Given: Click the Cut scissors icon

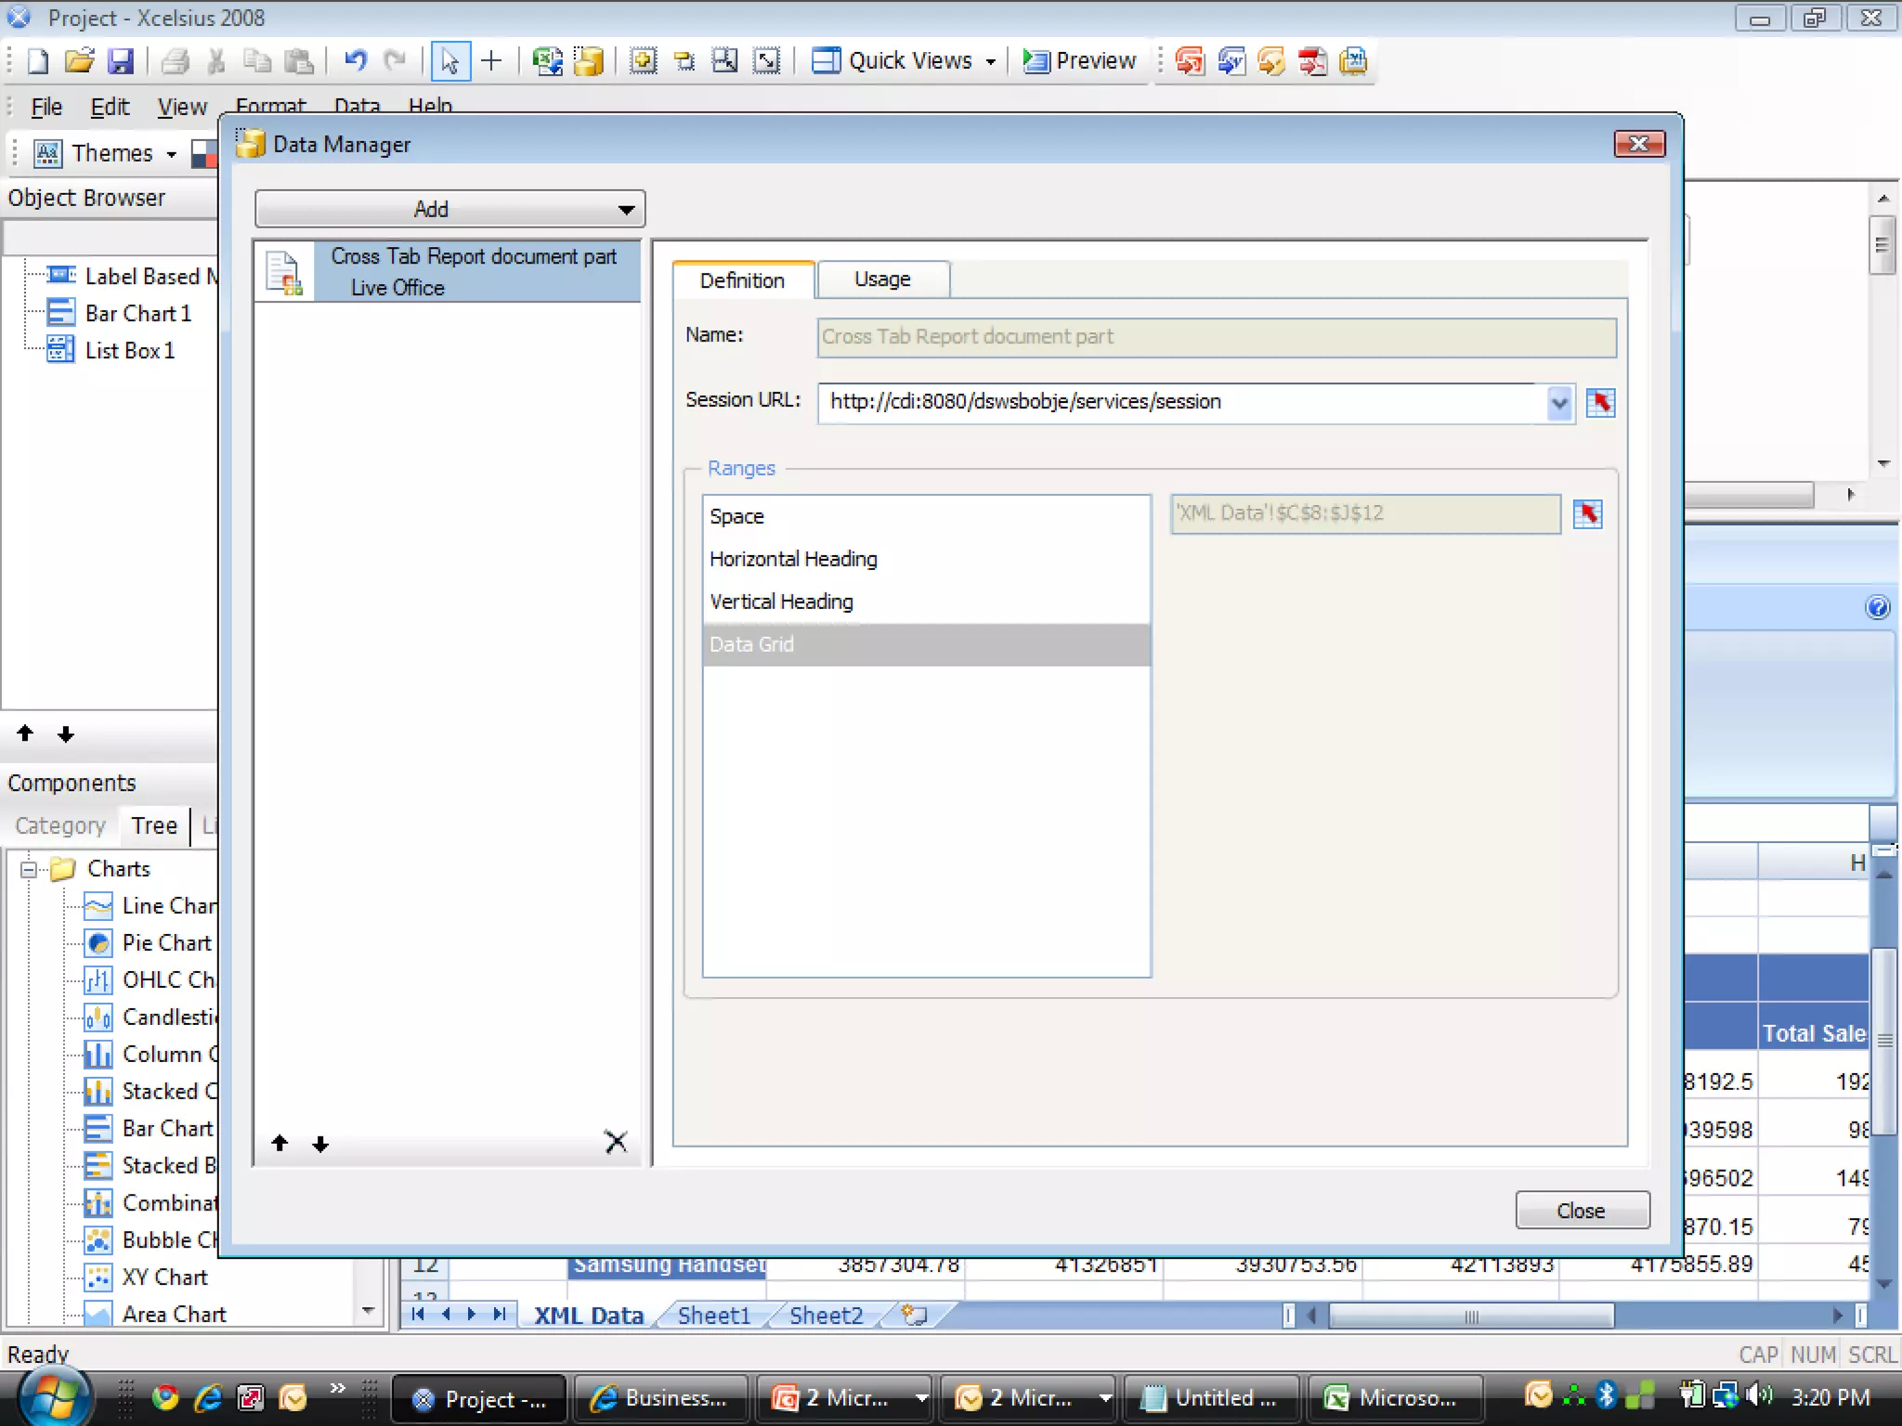Looking at the screenshot, I should click(216, 61).
